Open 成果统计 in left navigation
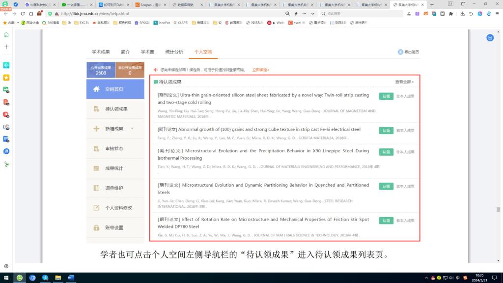 115,169
